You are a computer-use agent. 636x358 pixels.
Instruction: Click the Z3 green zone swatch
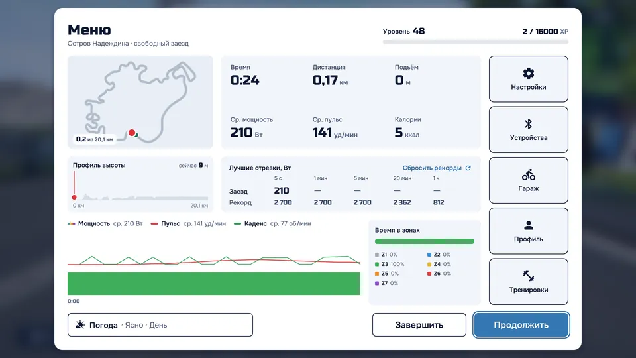coord(377,265)
